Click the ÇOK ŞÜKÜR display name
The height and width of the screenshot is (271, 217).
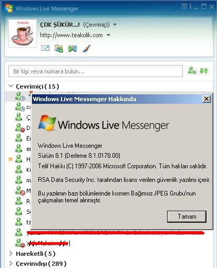(60, 25)
